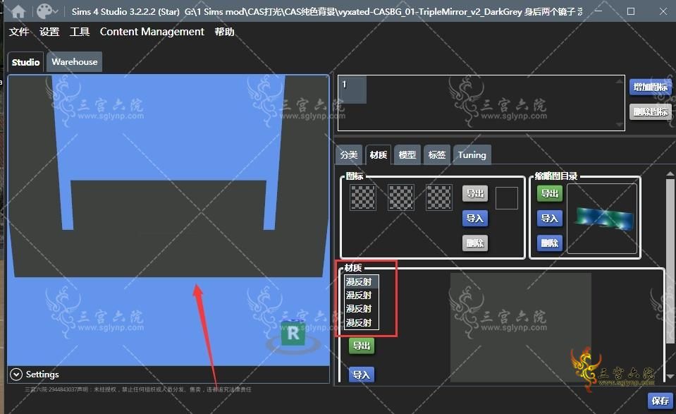This screenshot has height=414, width=676.
Task: Open the Content Management menu
Action: (x=152, y=32)
